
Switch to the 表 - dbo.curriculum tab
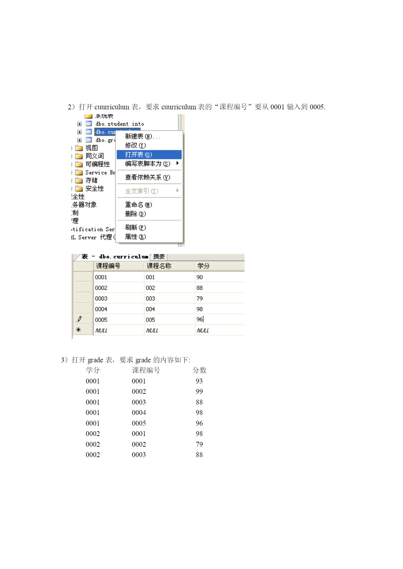(114, 257)
